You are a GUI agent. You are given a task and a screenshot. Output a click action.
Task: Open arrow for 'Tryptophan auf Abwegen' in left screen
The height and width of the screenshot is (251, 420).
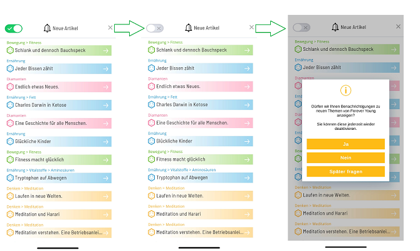point(106,178)
